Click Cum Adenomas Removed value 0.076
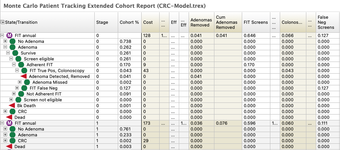This screenshot has height=150, width=340. pyautogui.click(x=221, y=123)
